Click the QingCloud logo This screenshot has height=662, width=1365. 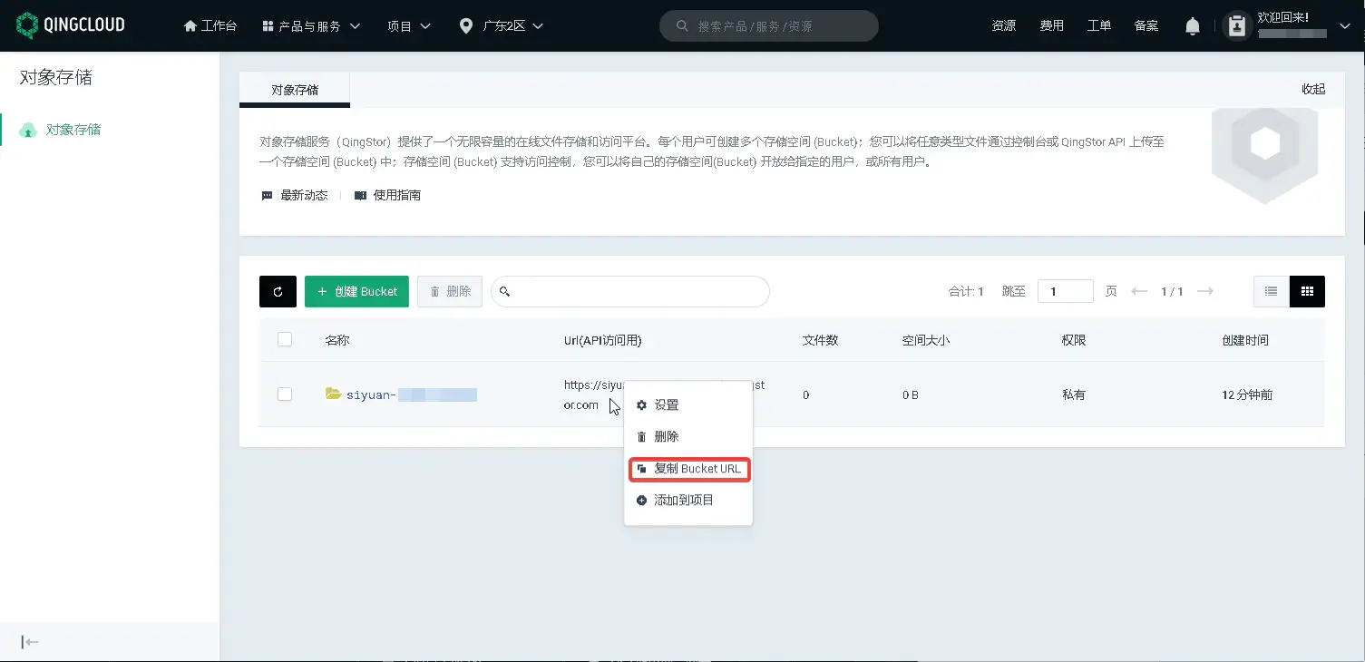click(x=71, y=25)
